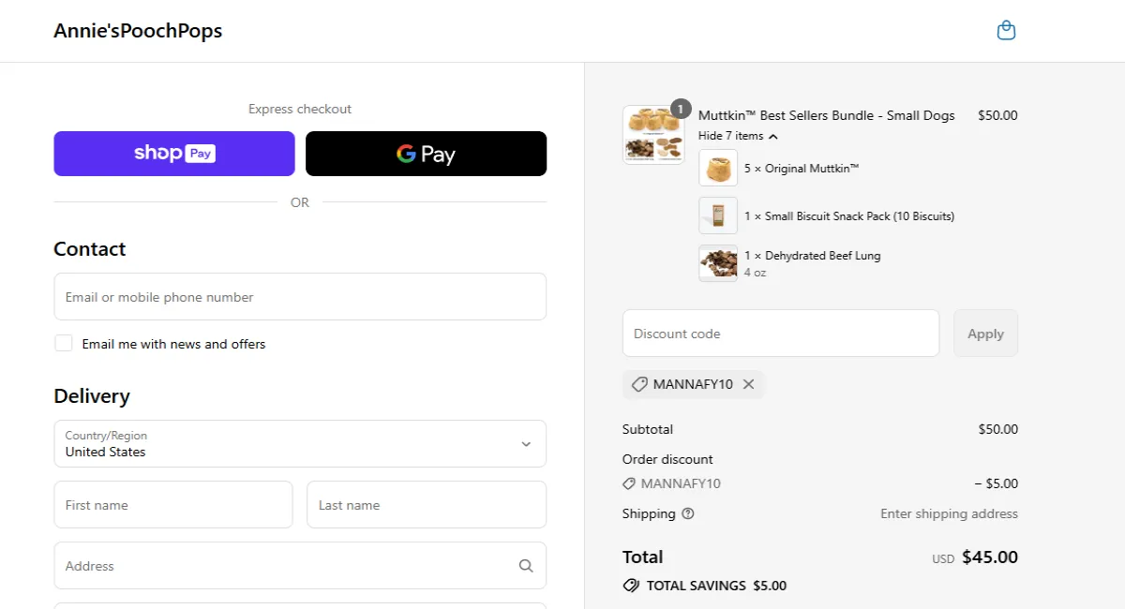This screenshot has width=1125, height=609.
Task: Click the tag icon beside Total Savings
Action: pos(631,586)
